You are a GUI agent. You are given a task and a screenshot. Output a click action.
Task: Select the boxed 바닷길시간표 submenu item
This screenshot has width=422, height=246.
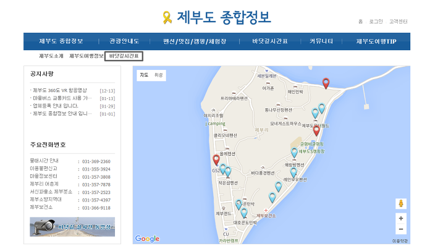(x=124, y=56)
